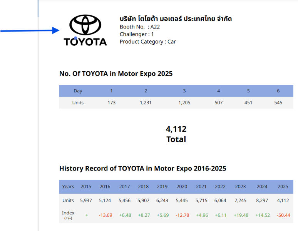
Task: Click the 1,231 units cell
Action: (x=146, y=103)
